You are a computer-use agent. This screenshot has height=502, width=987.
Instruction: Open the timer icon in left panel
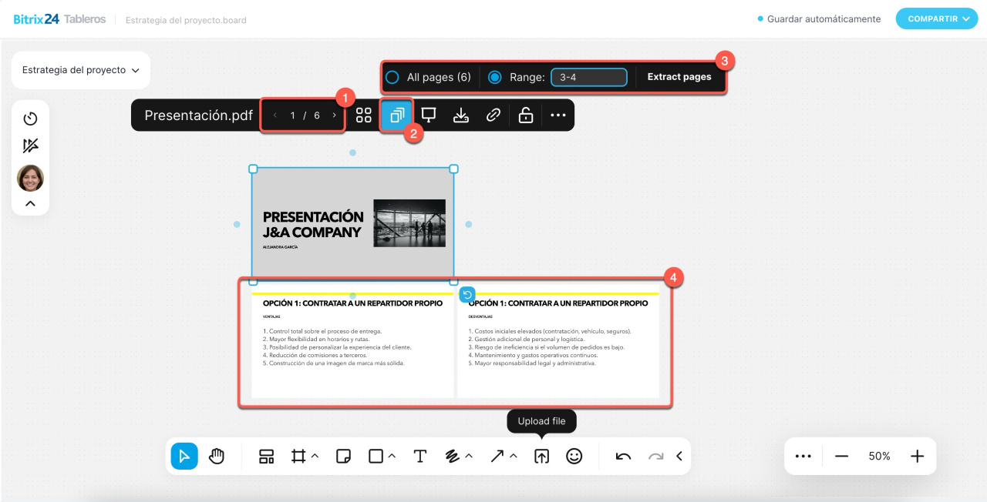click(31, 119)
